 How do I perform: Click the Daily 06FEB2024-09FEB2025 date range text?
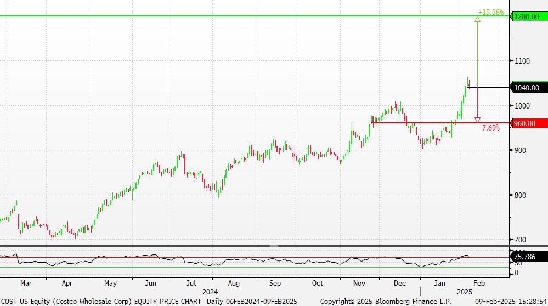252,302
